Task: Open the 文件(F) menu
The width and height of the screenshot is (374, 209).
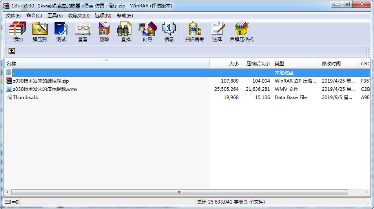Action: pyautogui.click(x=13, y=15)
